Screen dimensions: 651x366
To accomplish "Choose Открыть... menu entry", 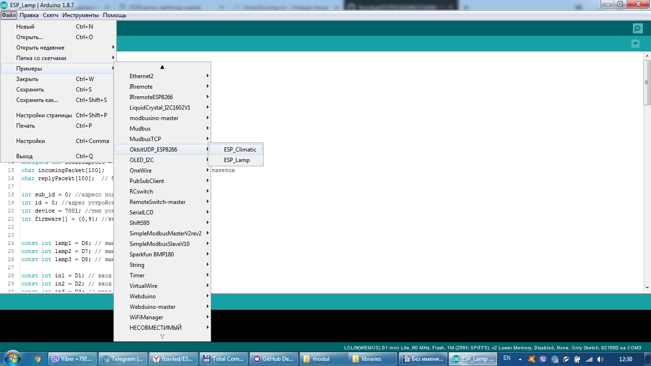I will click(58, 37).
